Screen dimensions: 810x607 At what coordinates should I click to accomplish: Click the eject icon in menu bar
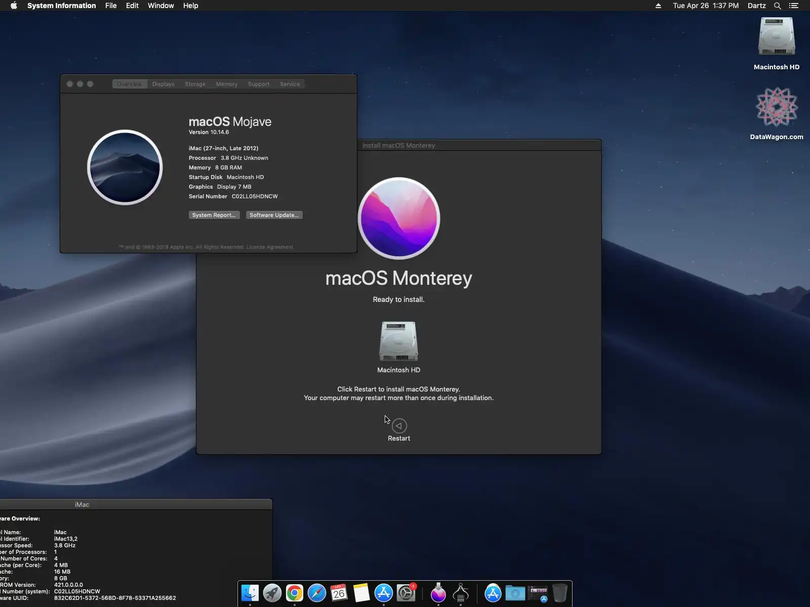pos(658,6)
